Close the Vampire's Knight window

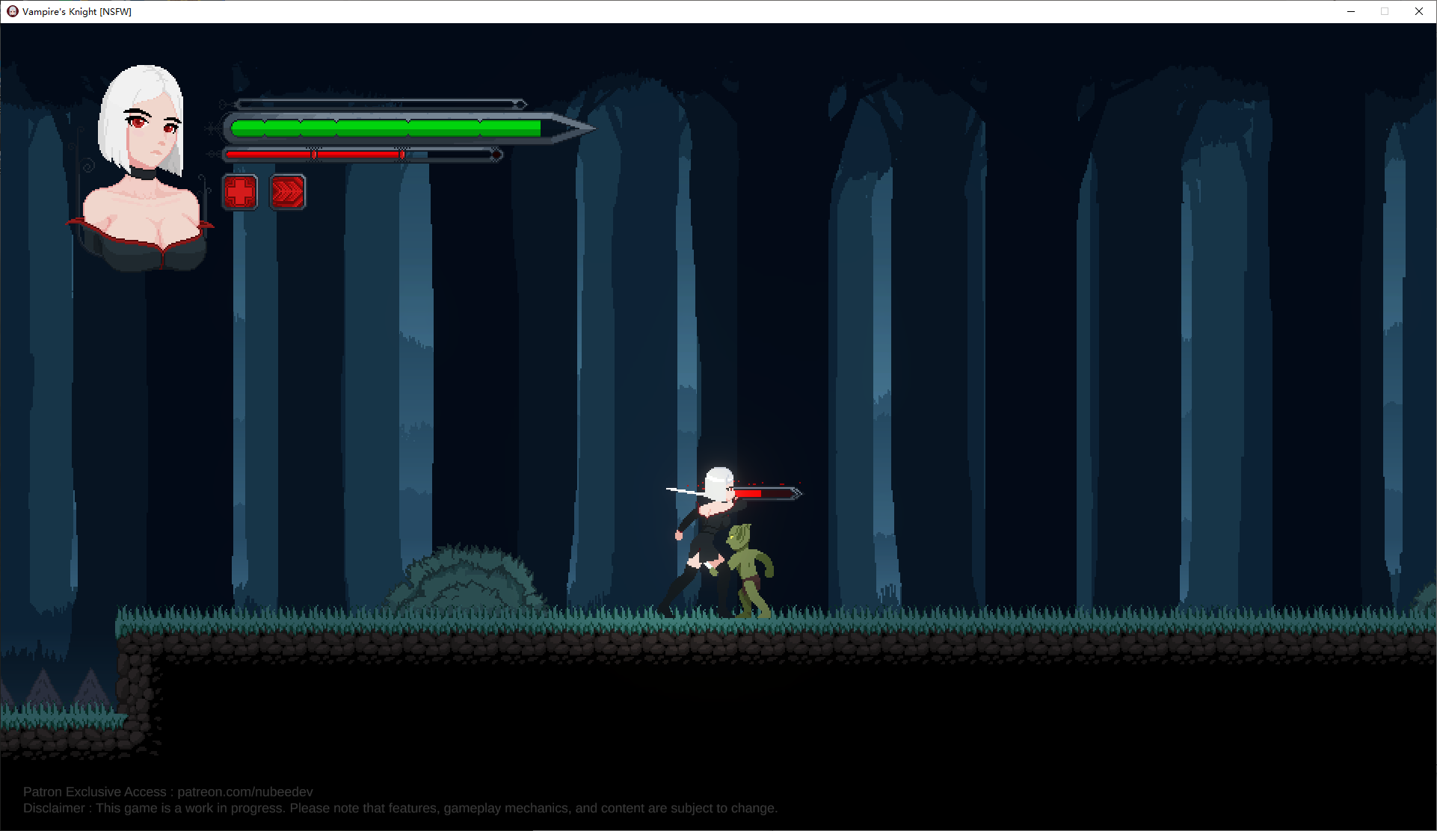point(1419,11)
